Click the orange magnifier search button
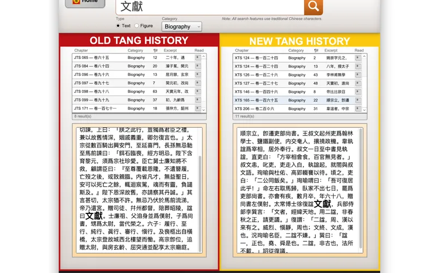The image size is (437, 273). tap(313, 7)
